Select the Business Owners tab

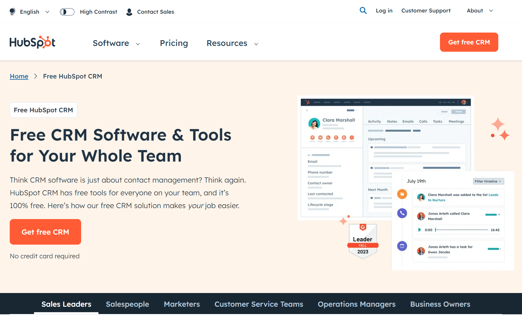click(440, 304)
